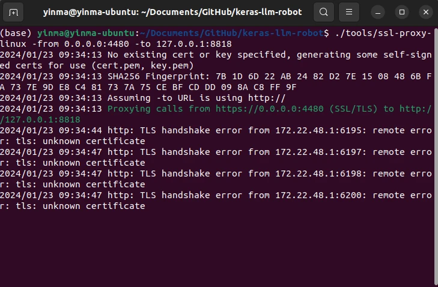This screenshot has height=287, width=438.
Task: Click the ~/Documents/GitHub/keras-llm-robot path
Action: 232,33
